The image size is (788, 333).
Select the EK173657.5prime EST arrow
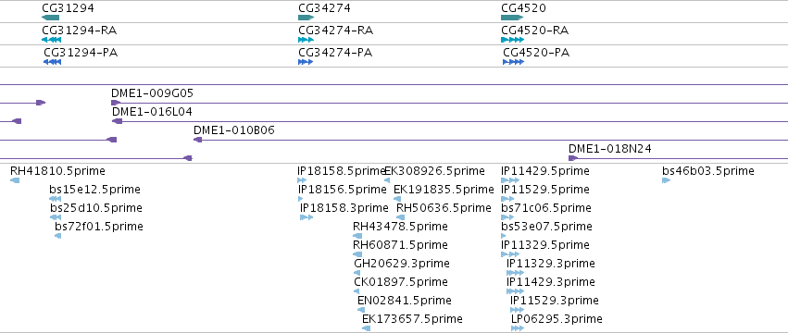pyautogui.click(x=367, y=328)
